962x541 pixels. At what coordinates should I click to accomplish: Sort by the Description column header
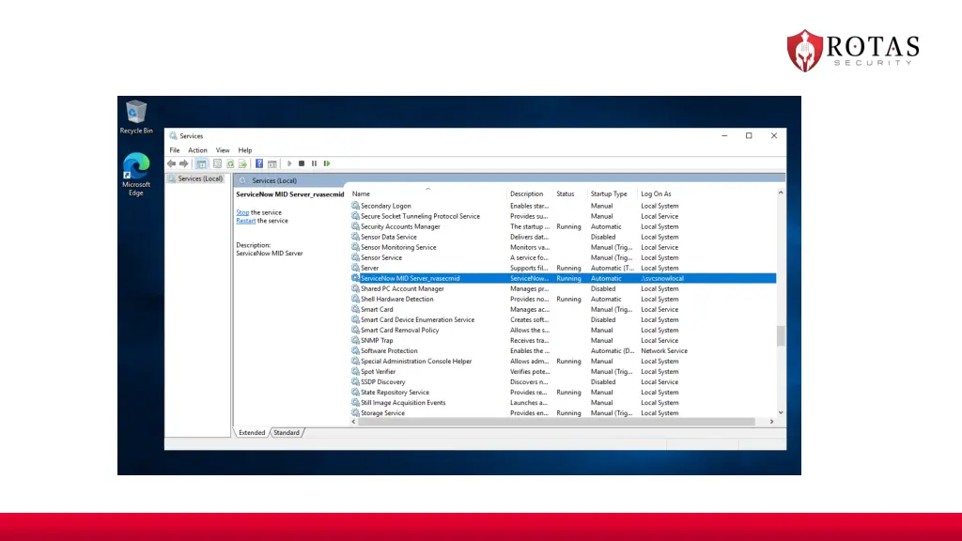pyautogui.click(x=530, y=193)
